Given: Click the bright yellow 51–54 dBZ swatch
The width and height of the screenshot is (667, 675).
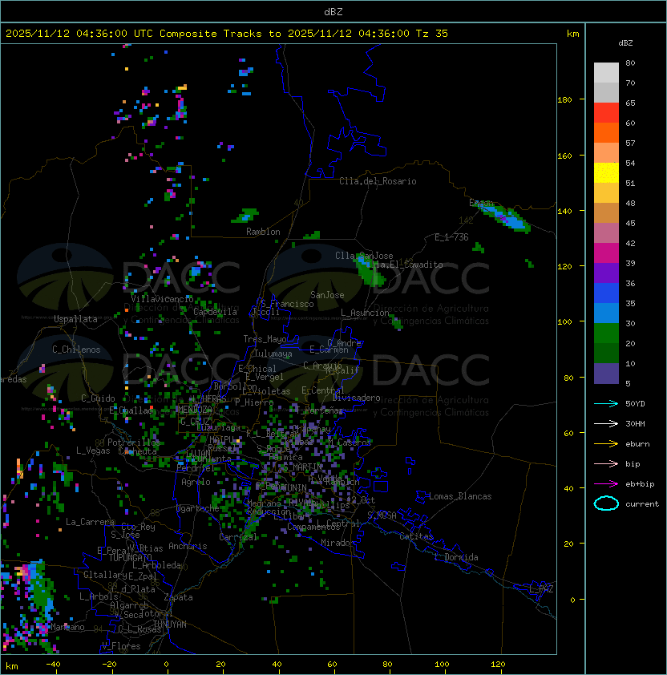Looking at the screenshot, I should (x=606, y=172).
